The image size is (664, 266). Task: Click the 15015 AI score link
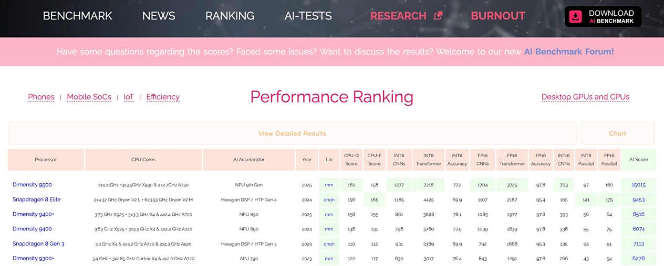(x=638, y=185)
